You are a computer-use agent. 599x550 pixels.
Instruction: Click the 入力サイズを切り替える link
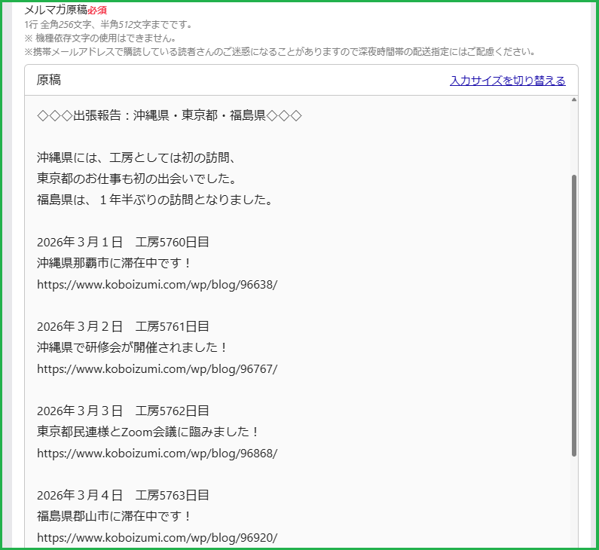(x=507, y=81)
